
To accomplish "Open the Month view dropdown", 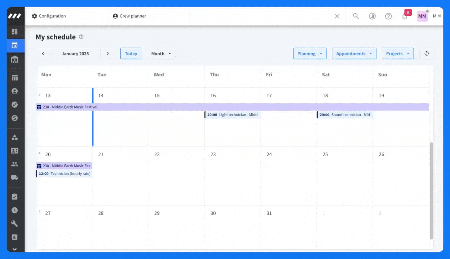I will [x=161, y=54].
